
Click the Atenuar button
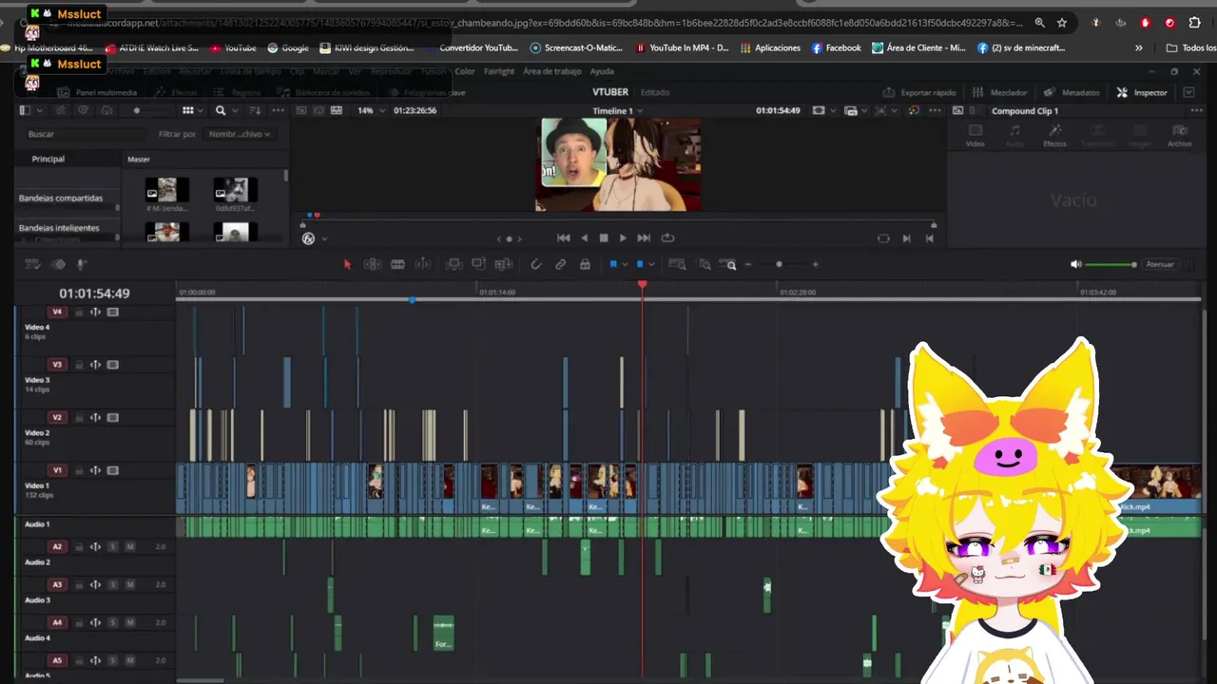click(x=1160, y=264)
